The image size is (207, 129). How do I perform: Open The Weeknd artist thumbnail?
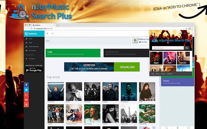pyautogui.click(x=129, y=91)
